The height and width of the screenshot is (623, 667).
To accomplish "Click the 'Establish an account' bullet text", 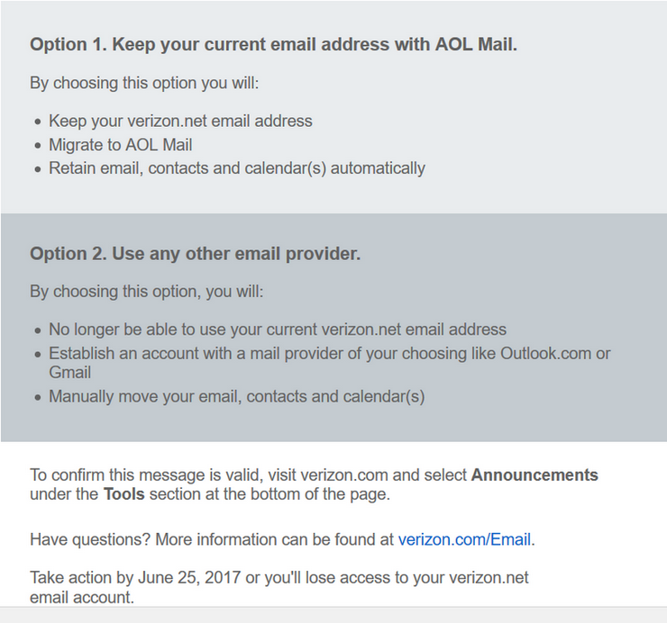I will 329,353.
